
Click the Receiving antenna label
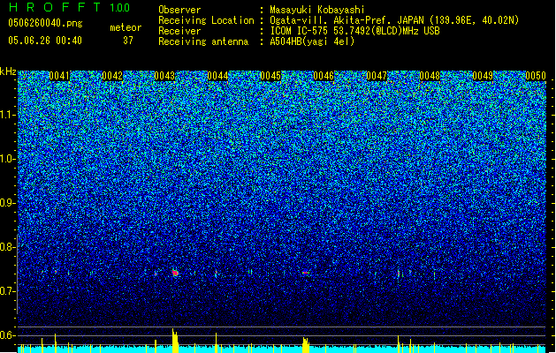point(203,41)
